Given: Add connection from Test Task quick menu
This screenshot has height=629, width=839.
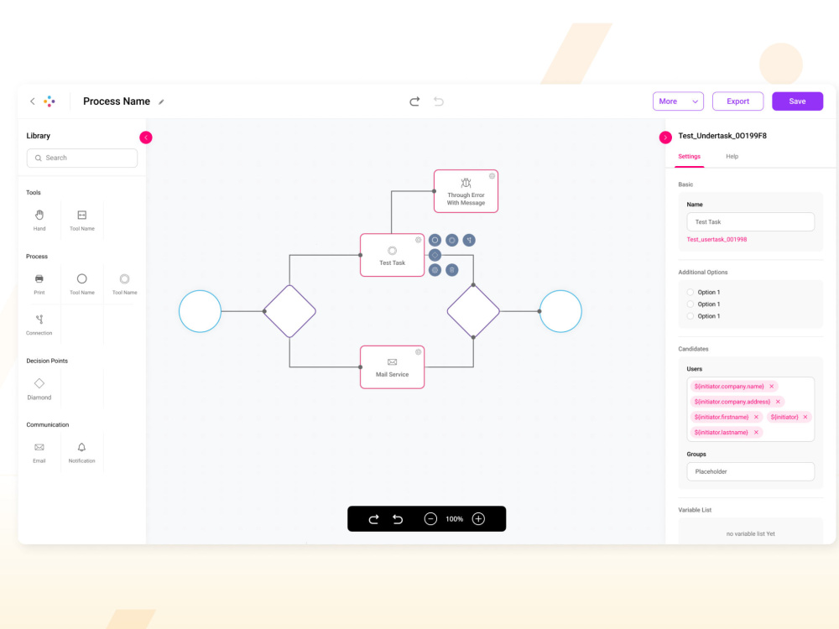Looking at the screenshot, I should point(469,240).
